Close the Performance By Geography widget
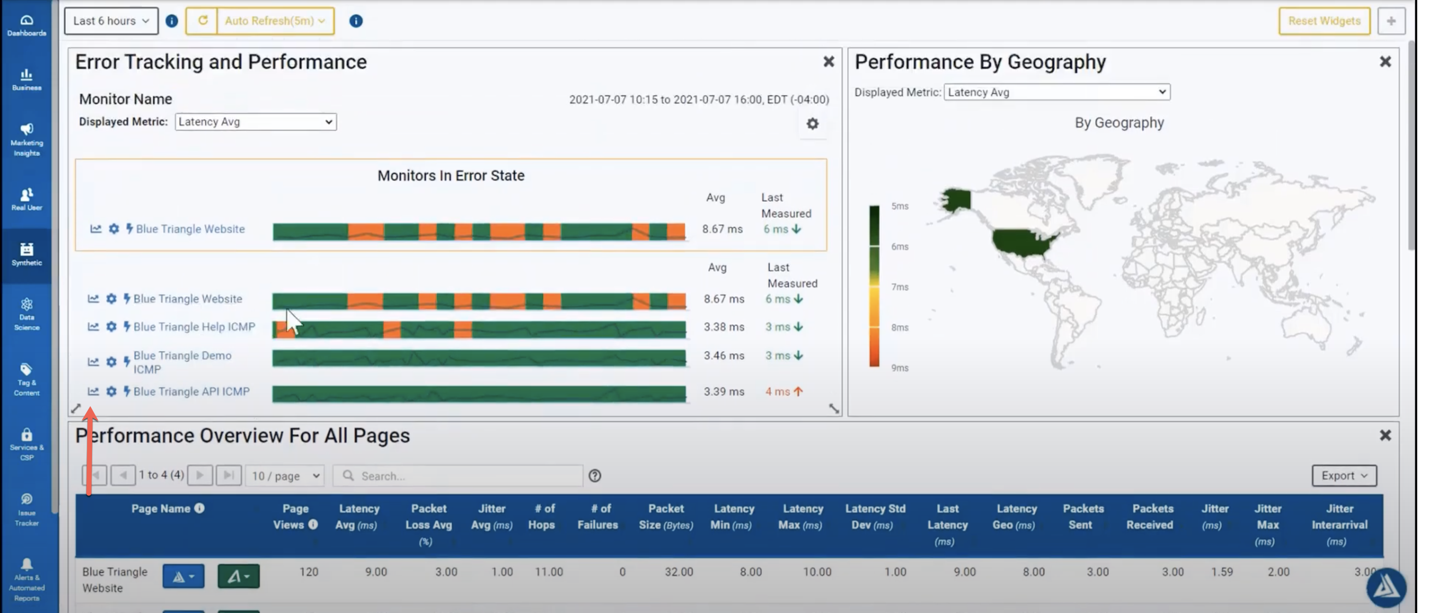The height and width of the screenshot is (613, 1431). 1385,61
